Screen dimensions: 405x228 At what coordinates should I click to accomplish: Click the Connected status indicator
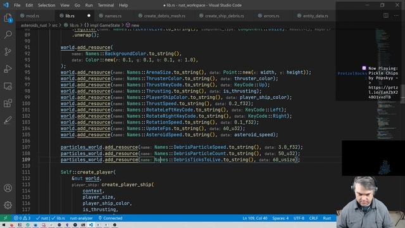tap(110, 218)
